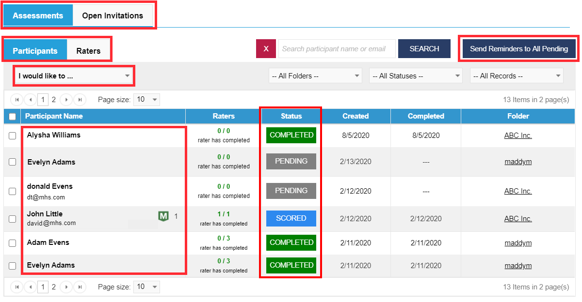Check last Evelyn Adams row checkbox (Completed)
Screen dimensions: 582x302
[x=12, y=266]
